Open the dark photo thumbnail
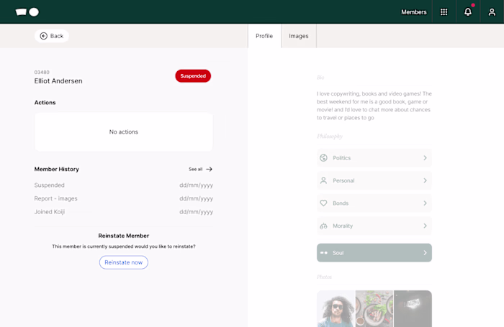Screen dimensions: 504x327 [413, 309]
